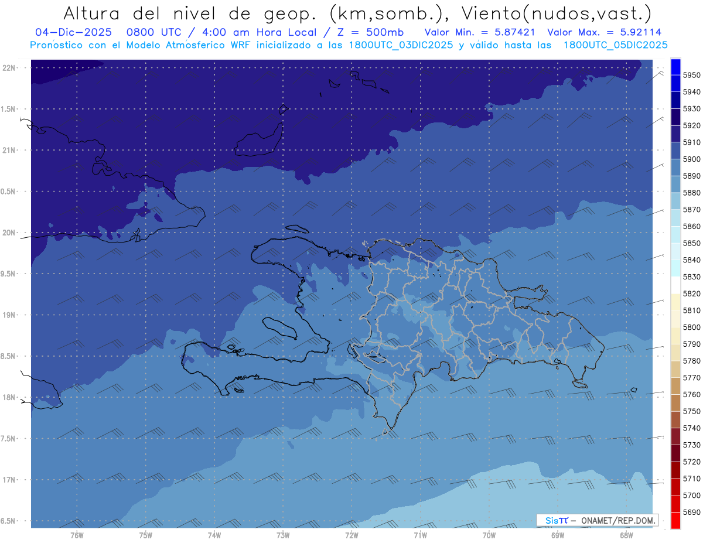Click the '7.5N' latitude tick label
This screenshot has height=543, width=703.
[x=8, y=439]
